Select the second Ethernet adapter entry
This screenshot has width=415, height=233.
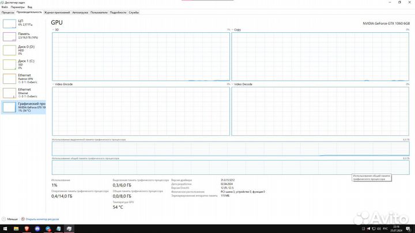23,93
